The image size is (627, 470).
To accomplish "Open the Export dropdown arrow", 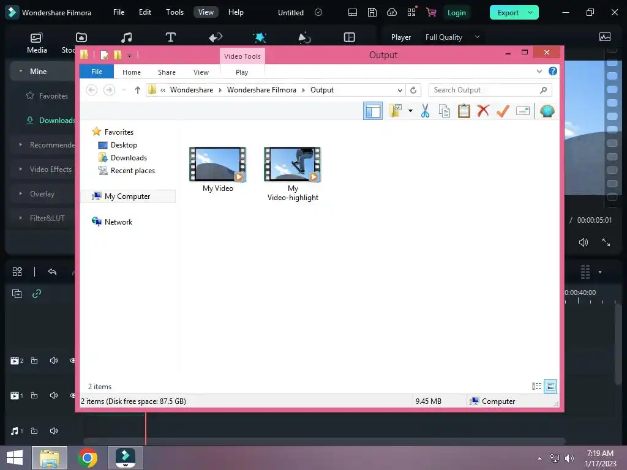I will coord(530,12).
